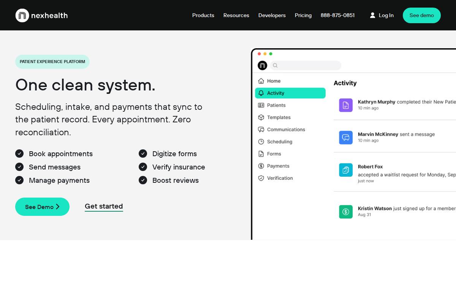Screen dimensions: 456x285
Task: Click the just now timestamp
Action: [366, 181]
